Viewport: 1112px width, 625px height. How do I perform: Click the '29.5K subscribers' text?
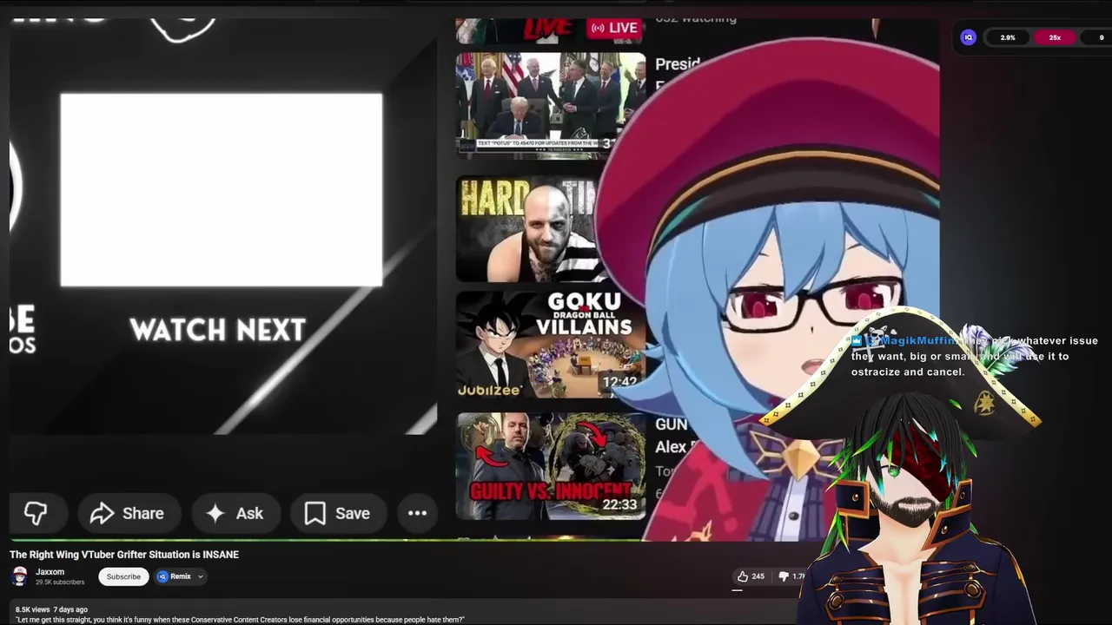click(60, 582)
